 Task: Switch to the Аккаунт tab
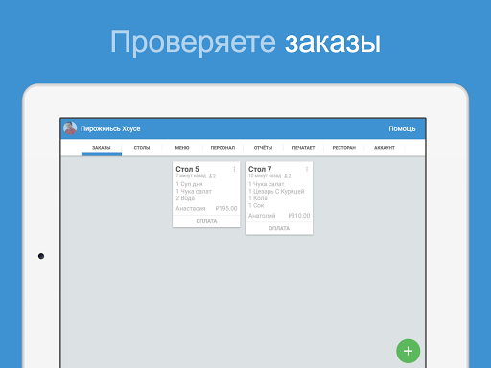[385, 148]
